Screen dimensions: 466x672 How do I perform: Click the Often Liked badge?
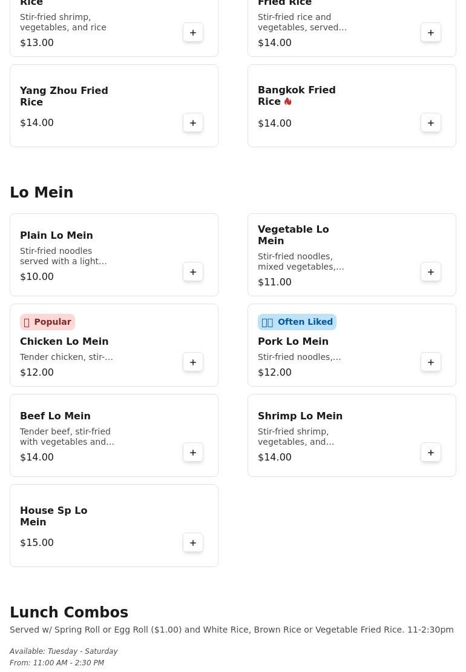coord(297,322)
